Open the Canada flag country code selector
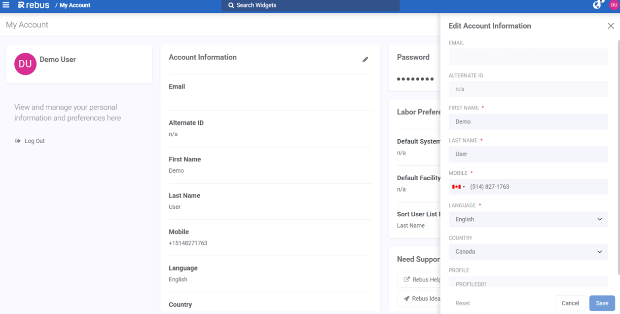This screenshot has width=620, height=314. coord(458,187)
